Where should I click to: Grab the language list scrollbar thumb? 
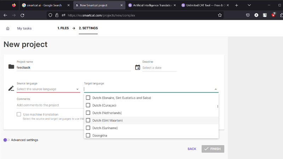click(218, 106)
